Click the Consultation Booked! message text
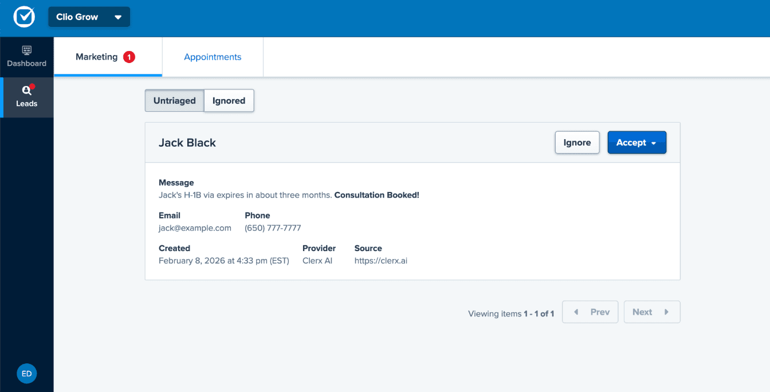 pyautogui.click(x=376, y=195)
